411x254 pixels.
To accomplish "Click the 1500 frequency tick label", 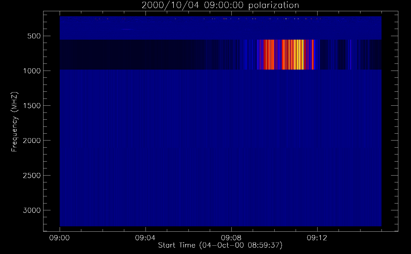I will point(32,106).
